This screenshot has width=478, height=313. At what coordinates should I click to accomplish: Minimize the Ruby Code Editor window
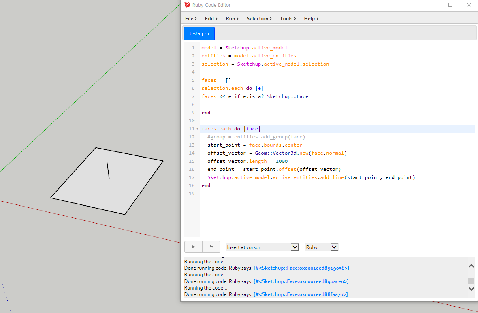432,5
